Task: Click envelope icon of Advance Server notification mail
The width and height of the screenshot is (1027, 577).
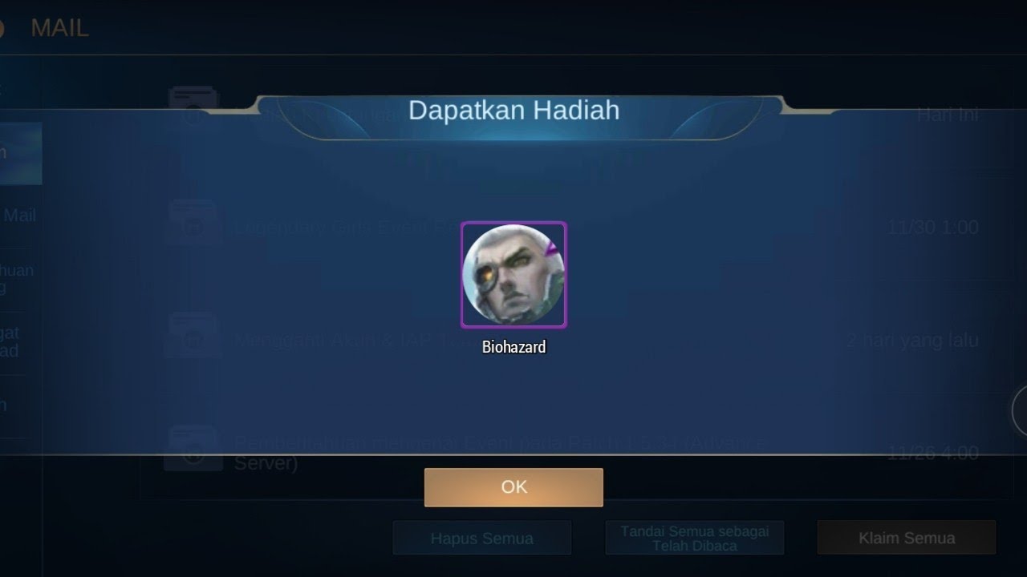Action: pyautogui.click(x=193, y=449)
